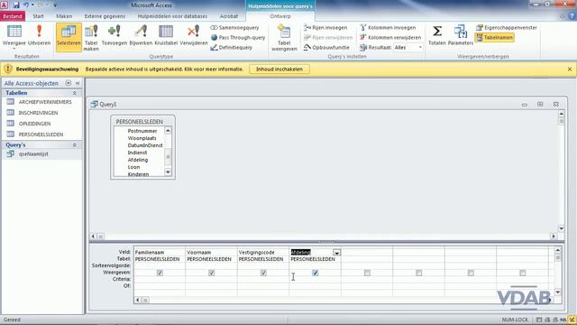577x325 pixels.
Task: Toggle Tabelnamen display
Action: click(495, 38)
